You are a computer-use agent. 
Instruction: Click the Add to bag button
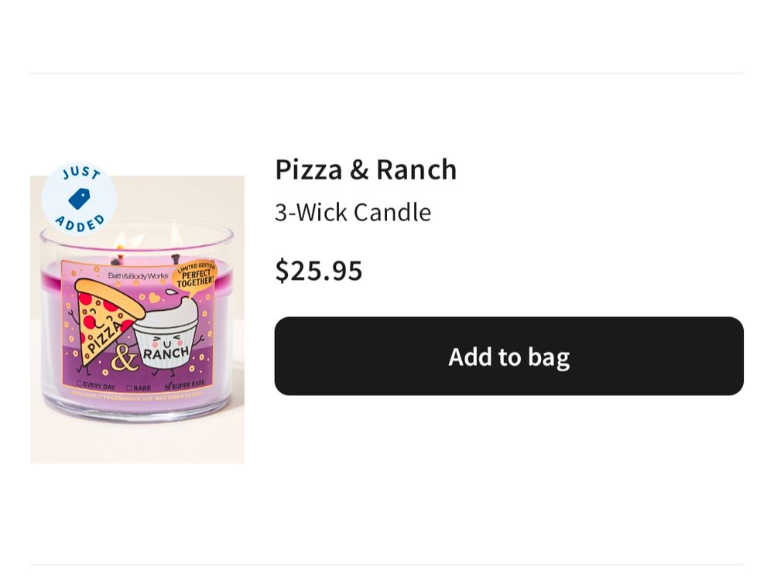coord(508,357)
